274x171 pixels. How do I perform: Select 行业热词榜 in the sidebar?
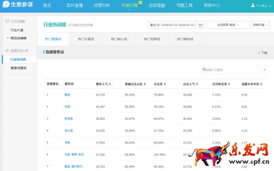pyautogui.click(x=18, y=59)
